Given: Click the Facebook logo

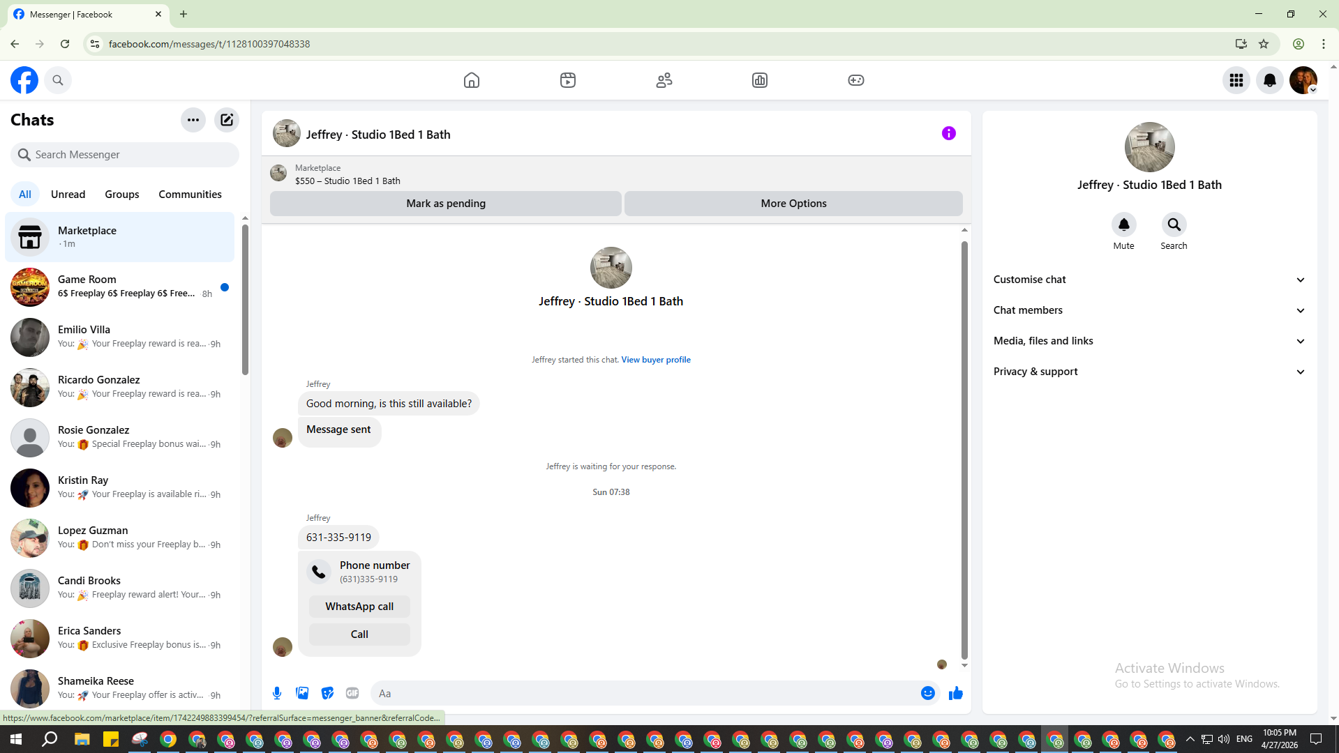Looking at the screenshot, I should tap(24, 80).
